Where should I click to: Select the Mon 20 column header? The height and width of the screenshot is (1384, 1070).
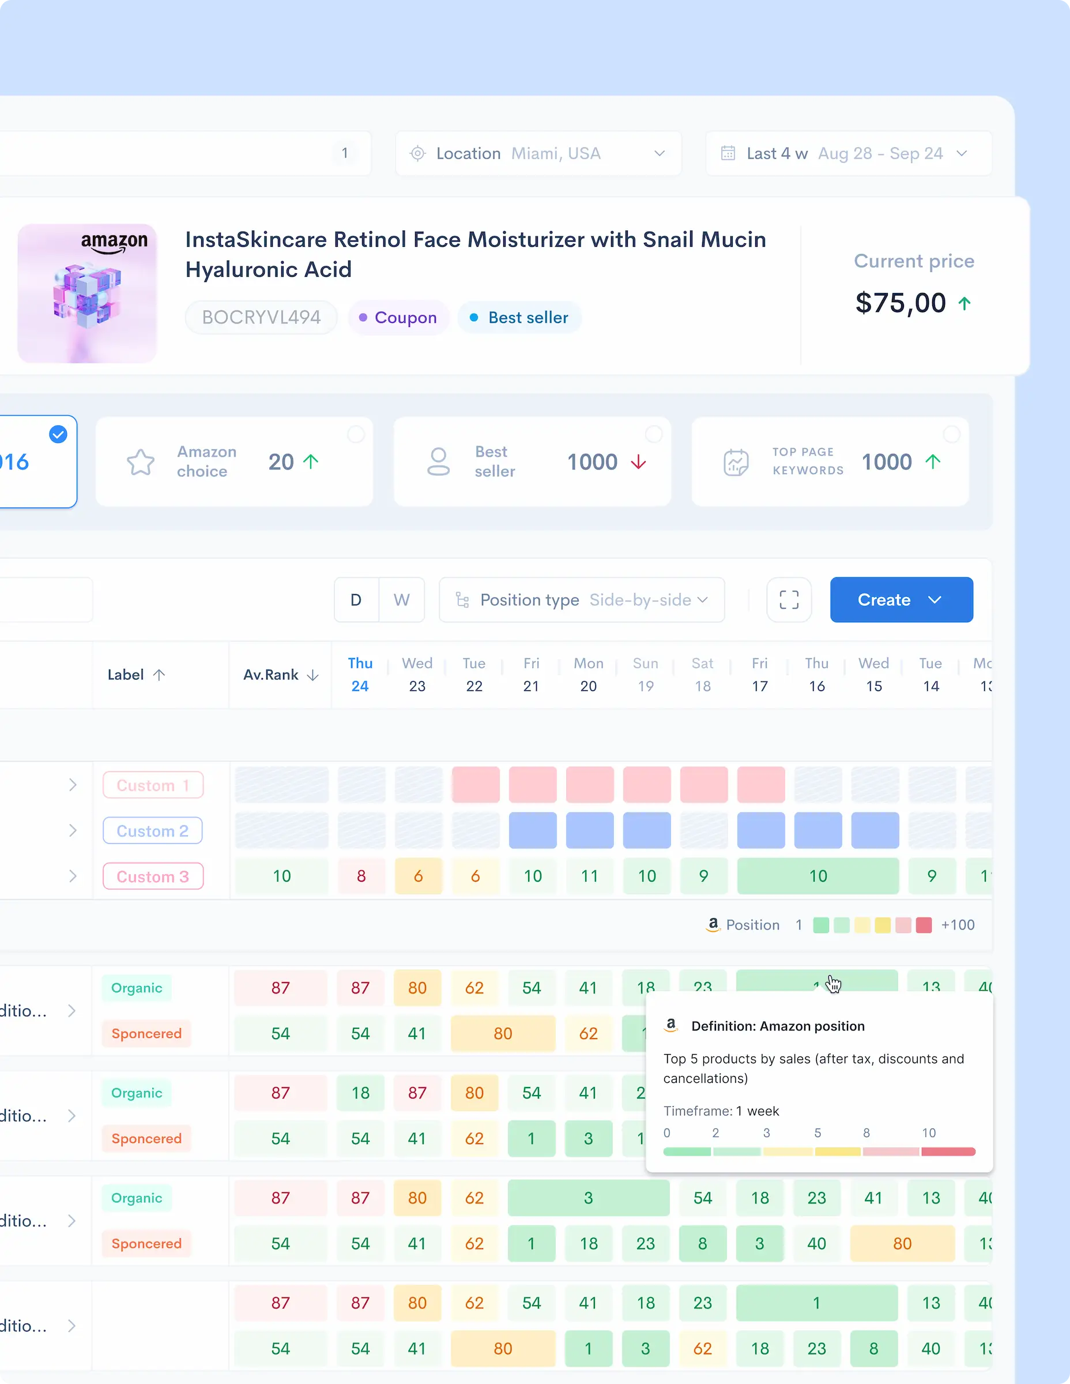[588, 675]
